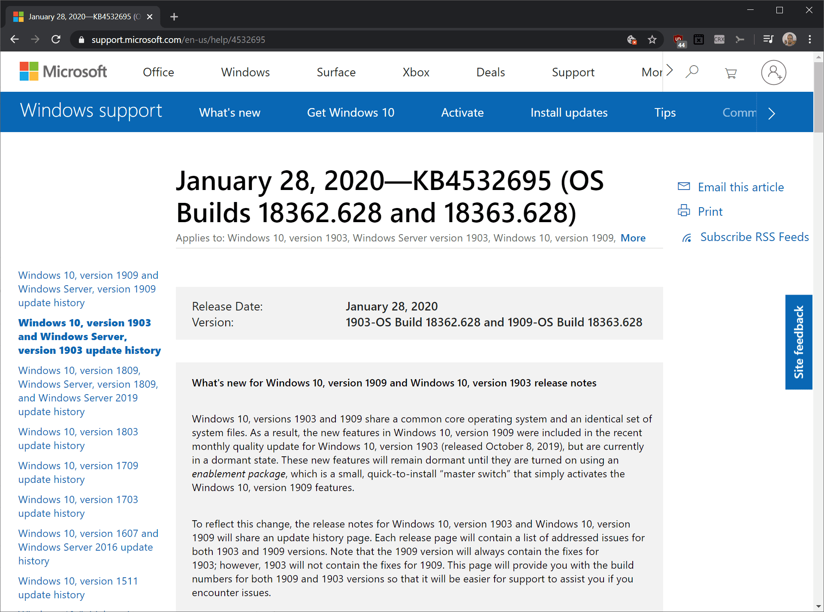Open the Support menu item
The image size is (824, 612).
tap(573, 72)
